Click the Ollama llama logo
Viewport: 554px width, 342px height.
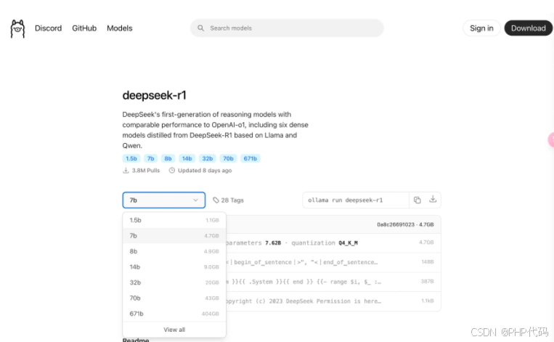tap(17, 28)
